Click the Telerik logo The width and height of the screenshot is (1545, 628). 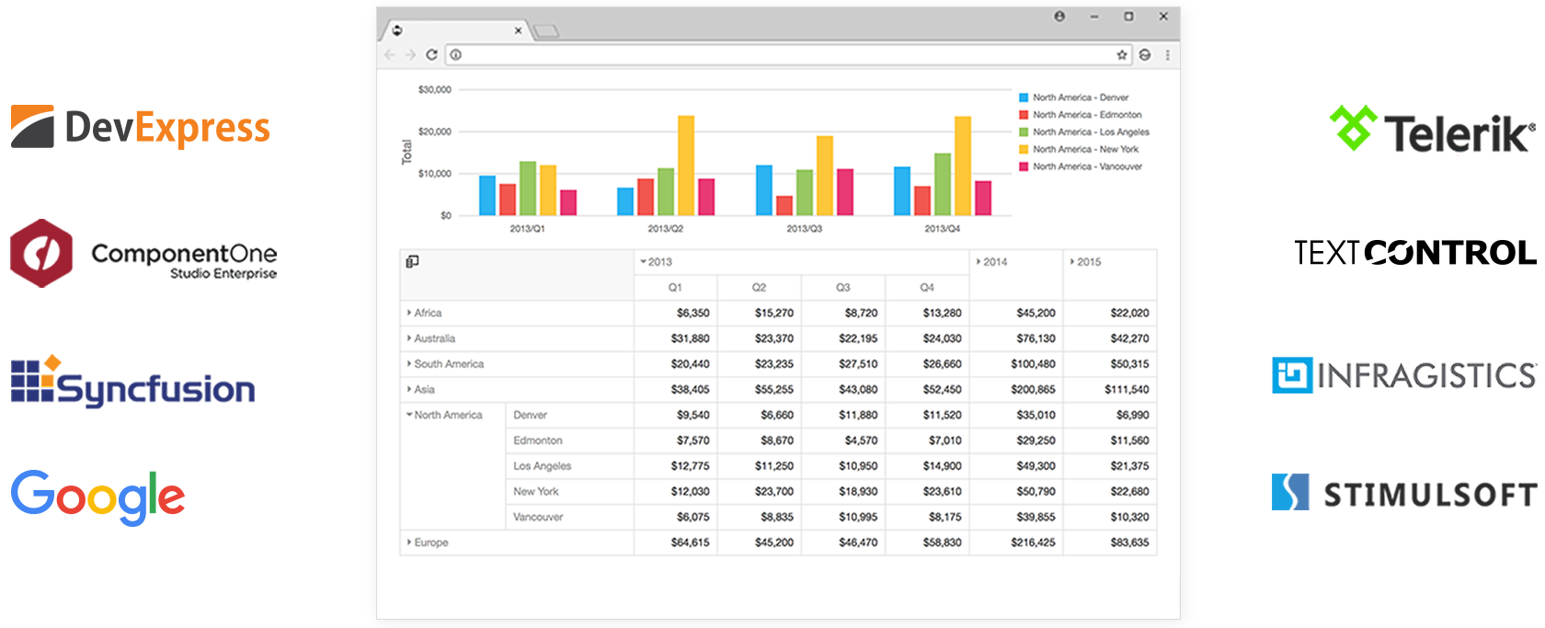[1432, 131]
